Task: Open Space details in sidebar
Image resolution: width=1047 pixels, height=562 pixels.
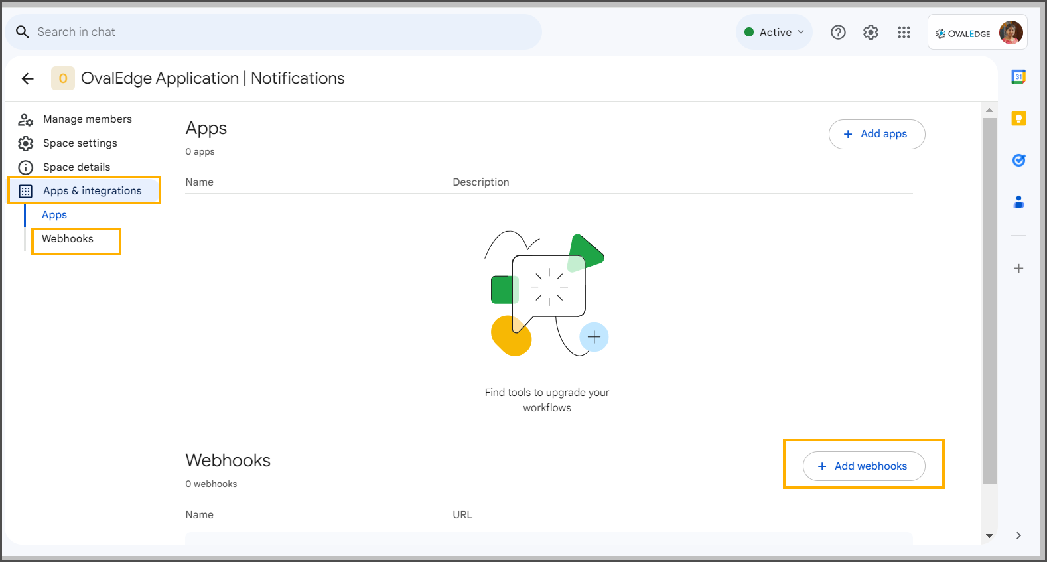Action: pyautogui.click(x=76, y=167)
